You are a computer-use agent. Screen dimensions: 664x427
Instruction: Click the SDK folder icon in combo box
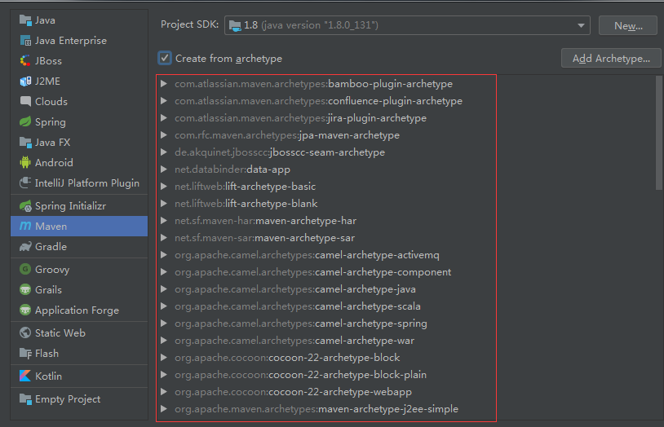pos(235,25)
